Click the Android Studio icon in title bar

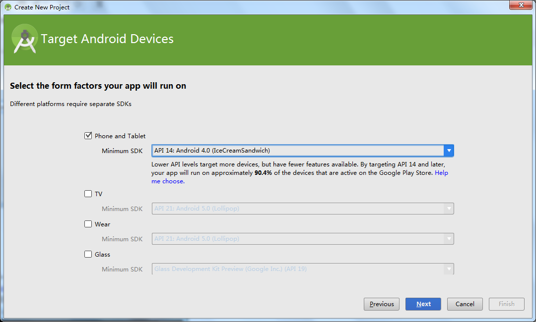[x=8, y=7]
